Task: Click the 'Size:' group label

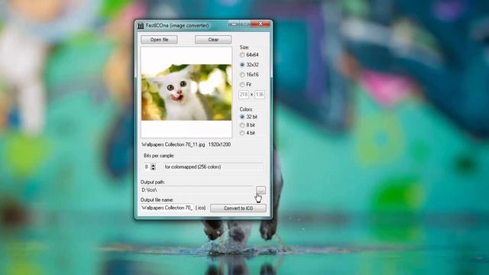Action: 244,47
